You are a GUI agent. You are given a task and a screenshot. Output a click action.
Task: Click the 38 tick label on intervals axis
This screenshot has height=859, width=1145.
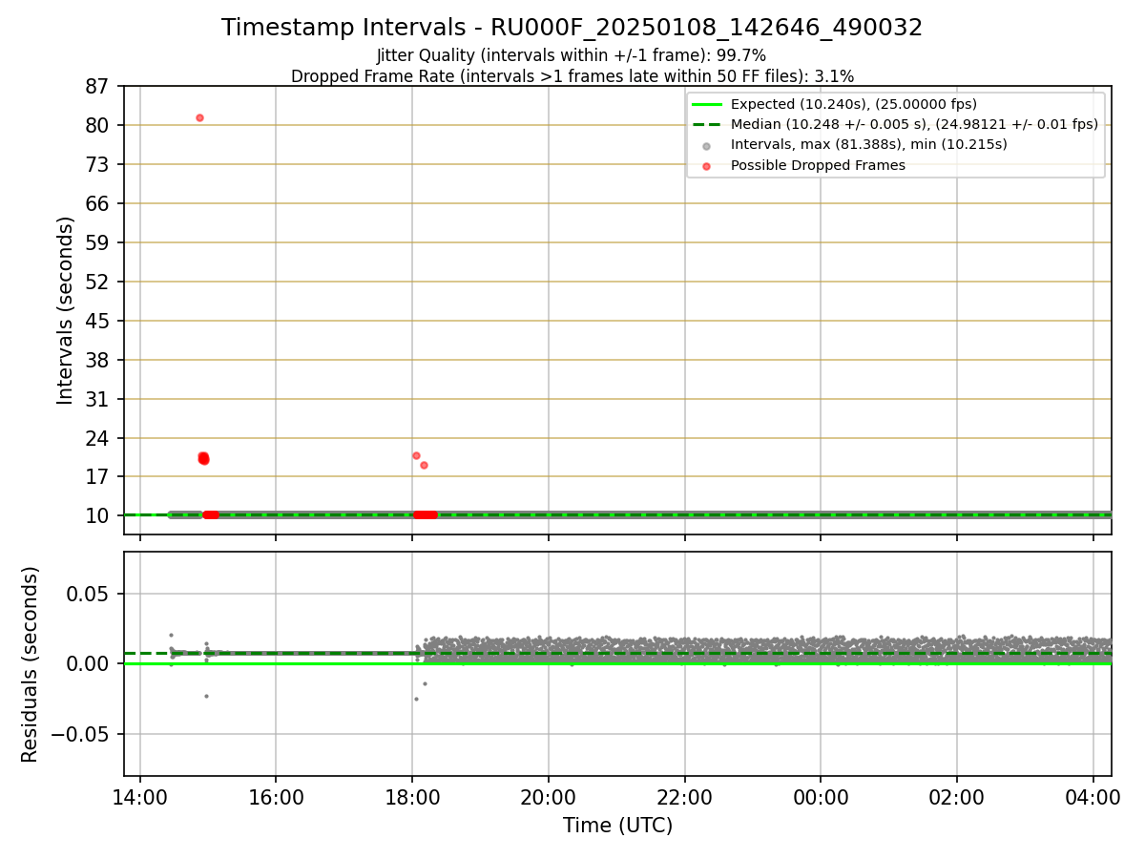click(98, 360)
